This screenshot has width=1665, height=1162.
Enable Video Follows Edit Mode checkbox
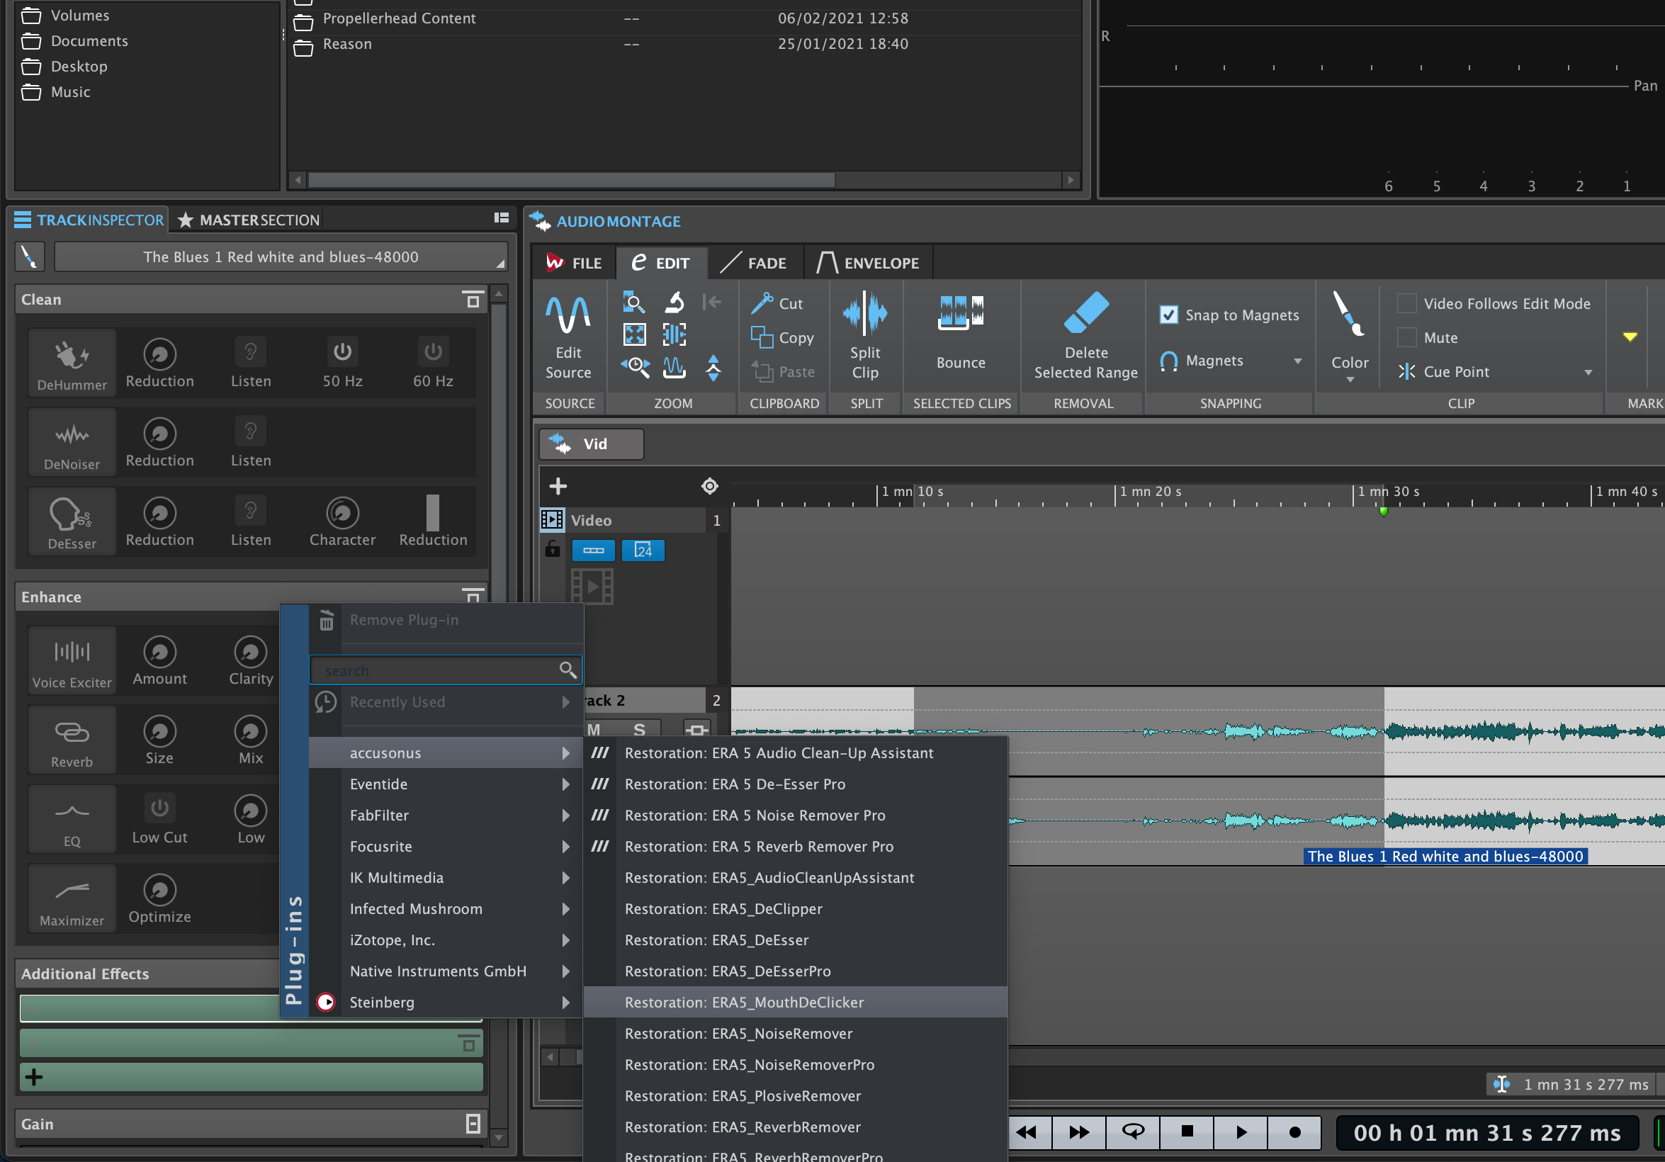[x=1406, y=303]
